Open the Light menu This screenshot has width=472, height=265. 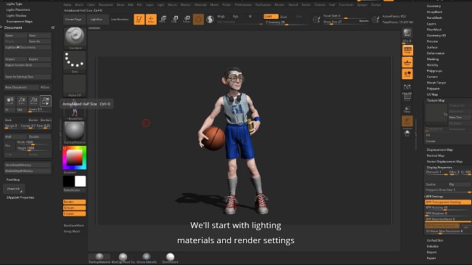click(x=160, y=5)
